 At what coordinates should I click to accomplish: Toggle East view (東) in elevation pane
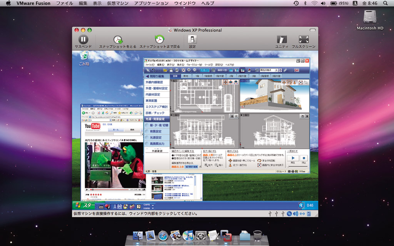pyautogui.click(x=307, y=116)
